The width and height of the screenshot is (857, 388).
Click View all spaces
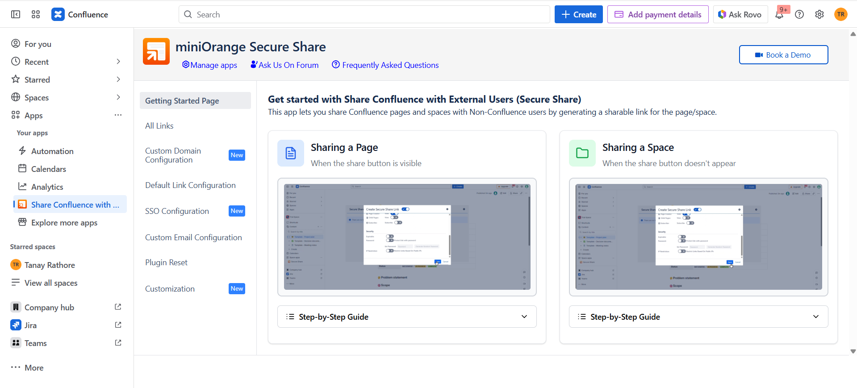tap(51, 283)
